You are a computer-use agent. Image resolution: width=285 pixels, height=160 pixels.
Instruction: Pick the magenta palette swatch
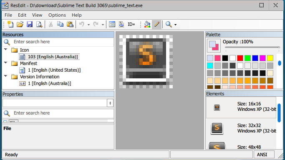262,58
